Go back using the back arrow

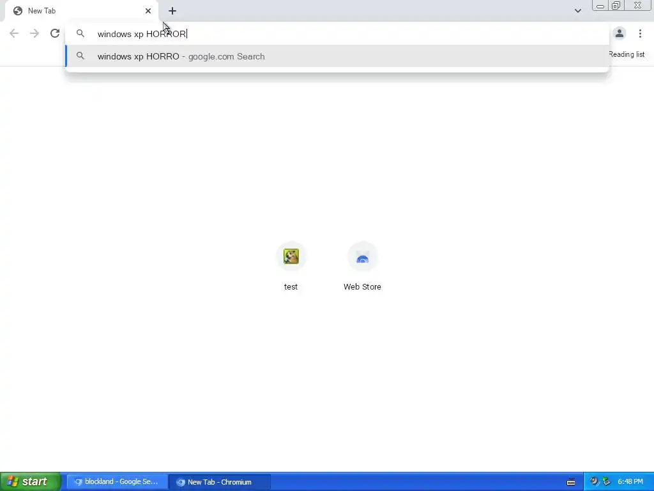[14, 33]
